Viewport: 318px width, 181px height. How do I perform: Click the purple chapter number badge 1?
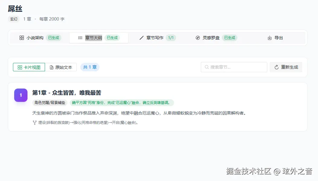21,95
